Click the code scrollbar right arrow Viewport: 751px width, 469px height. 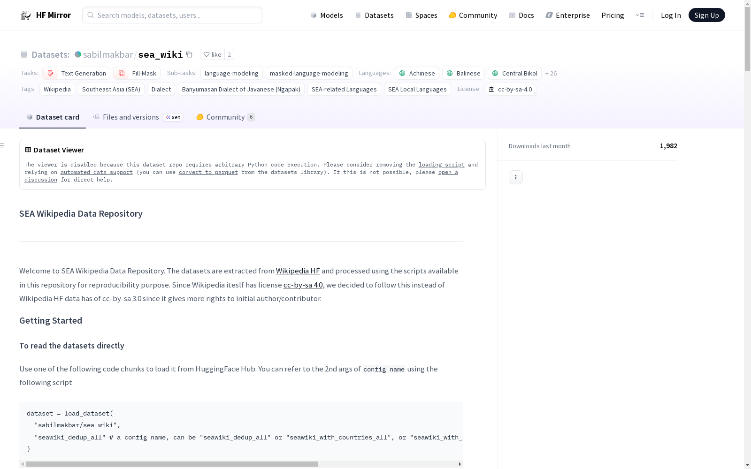460,464
